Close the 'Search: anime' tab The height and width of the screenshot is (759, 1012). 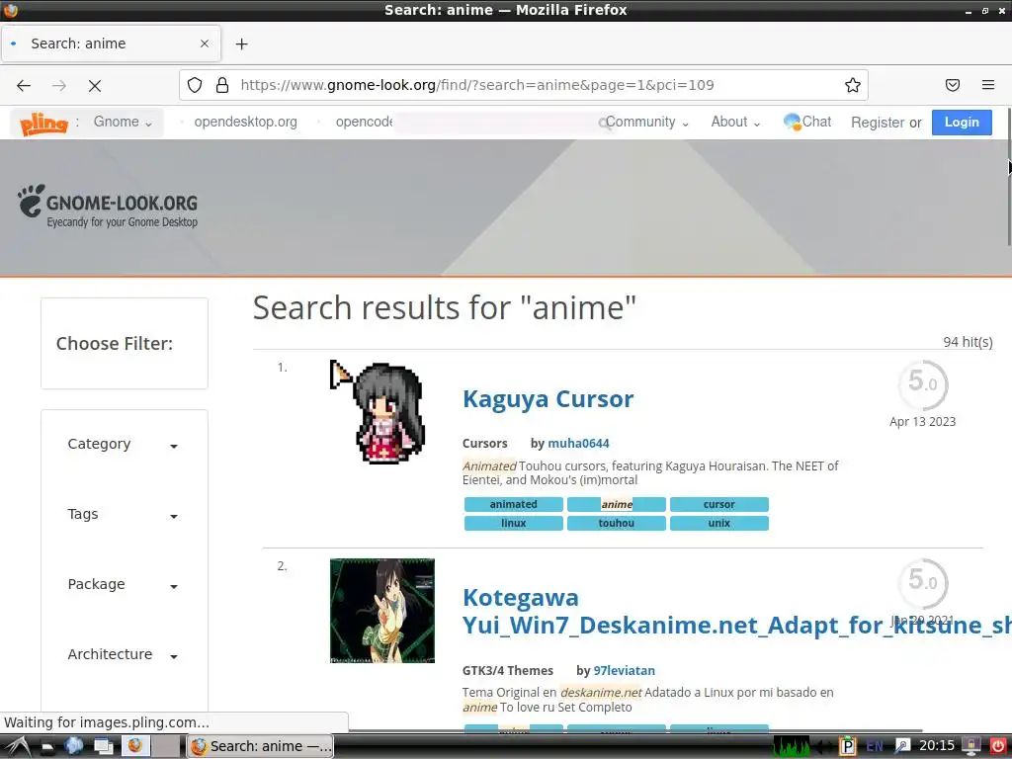click(205, 43)
